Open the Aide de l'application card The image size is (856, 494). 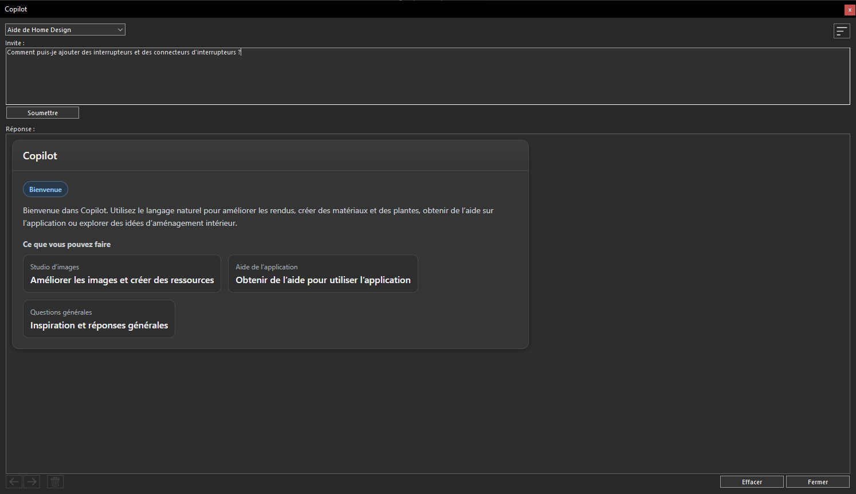323,274
